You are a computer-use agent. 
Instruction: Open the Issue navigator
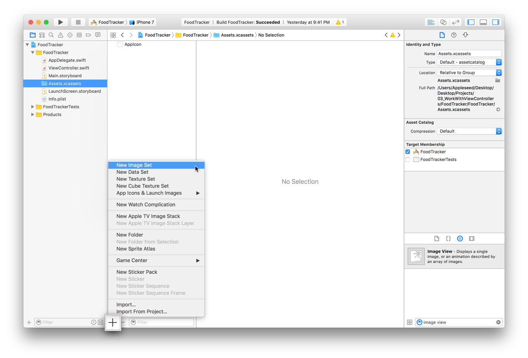click(x=61, y=35)
